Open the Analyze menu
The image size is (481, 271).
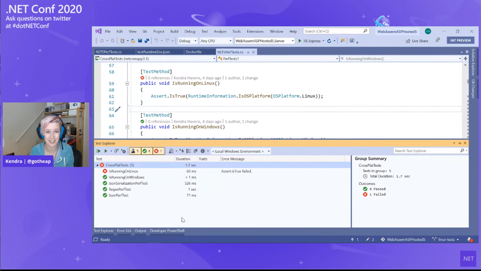click(220, 31)
